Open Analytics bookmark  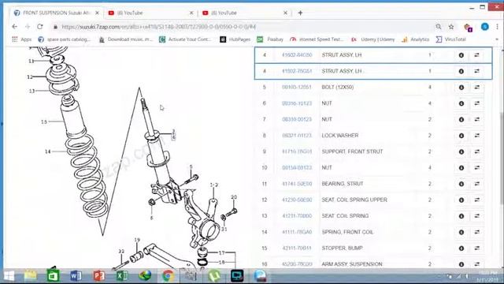(x=415, y=39)
